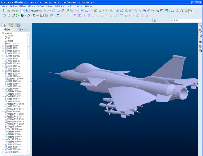
Task: Click the Regenerate model icon
Action: [x=57, y=15]
